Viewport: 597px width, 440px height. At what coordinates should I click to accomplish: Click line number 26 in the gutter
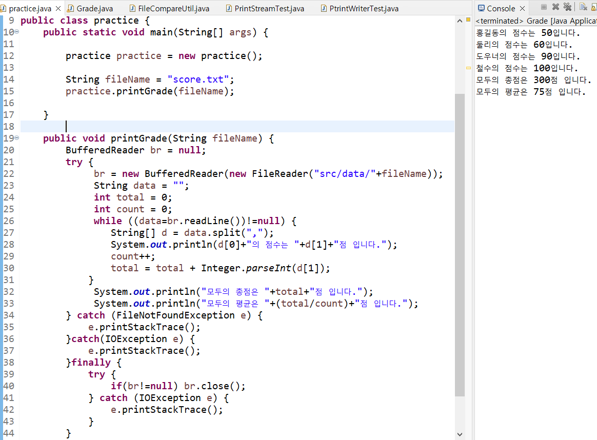9,221
